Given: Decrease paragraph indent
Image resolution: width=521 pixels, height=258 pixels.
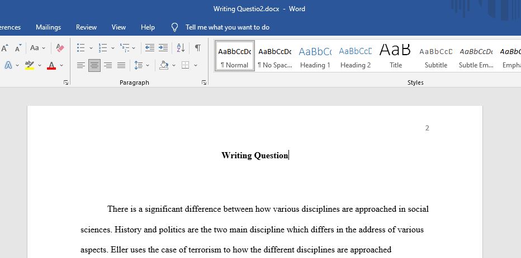Looking at the screenshot, I should point(150,48).
